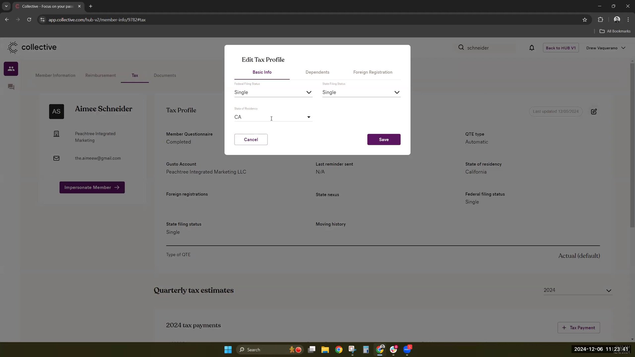Click the Collective logo

click(32, 47)
